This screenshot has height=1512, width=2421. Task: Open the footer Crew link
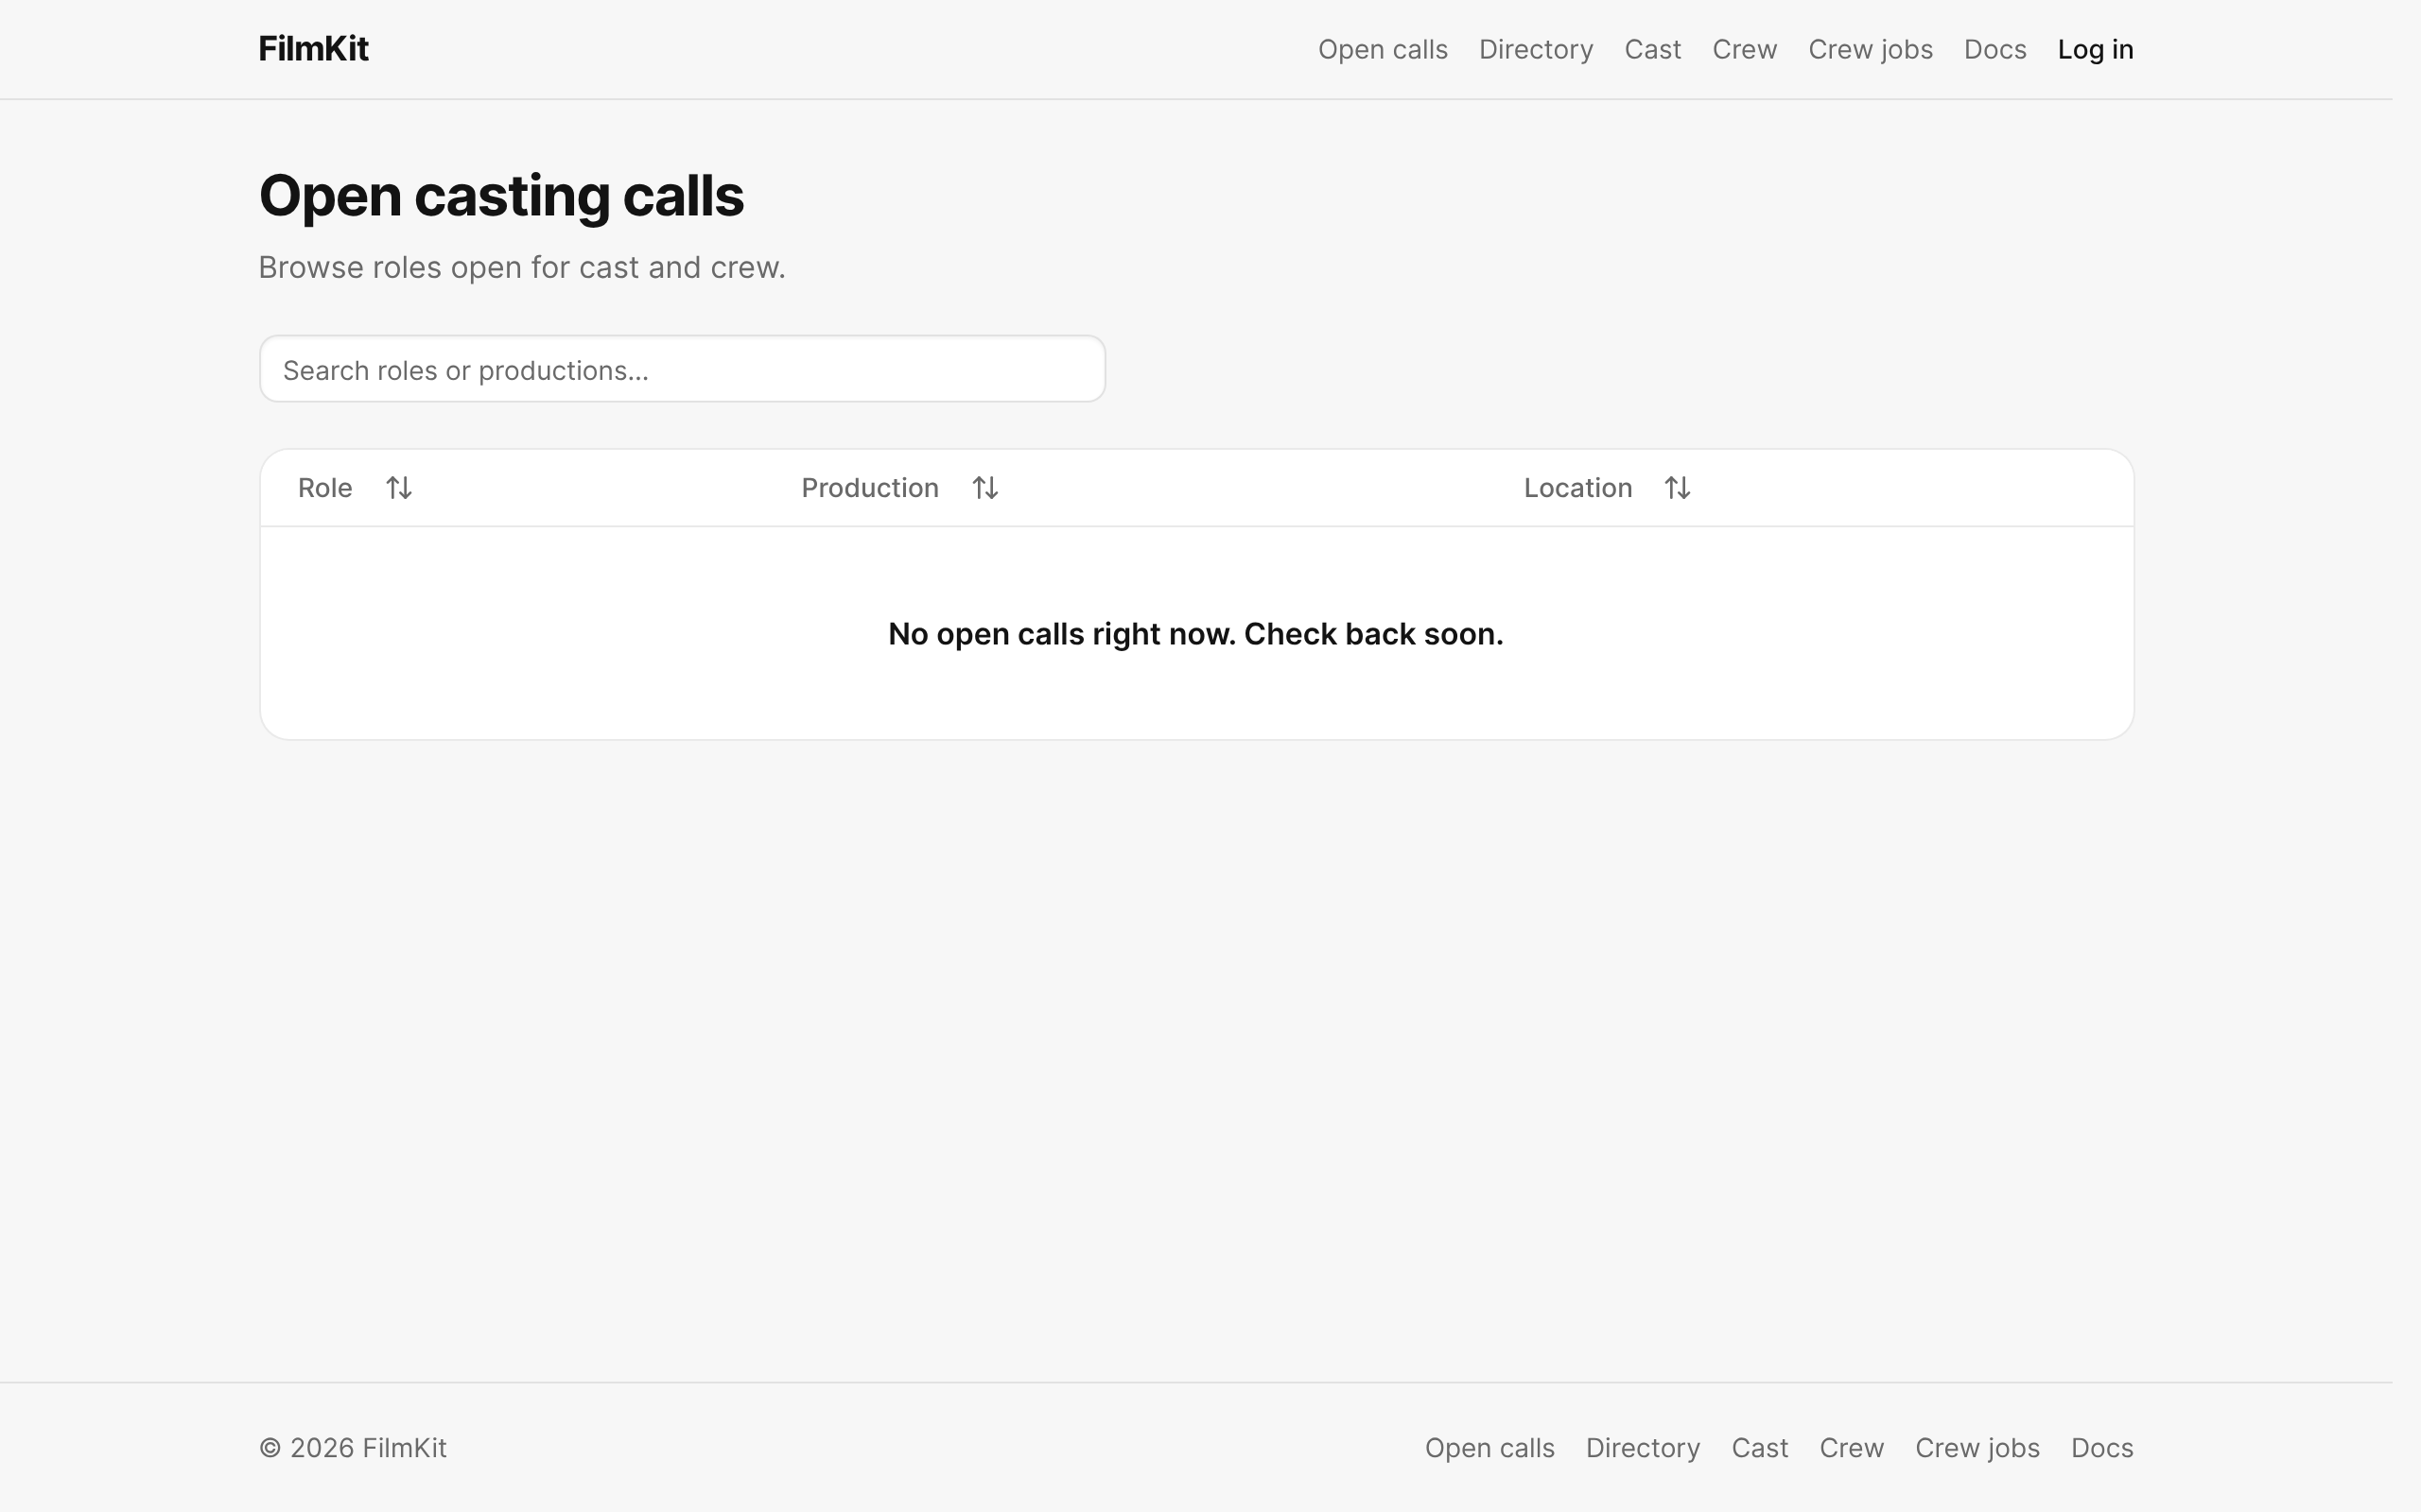pos(1852,1448)
